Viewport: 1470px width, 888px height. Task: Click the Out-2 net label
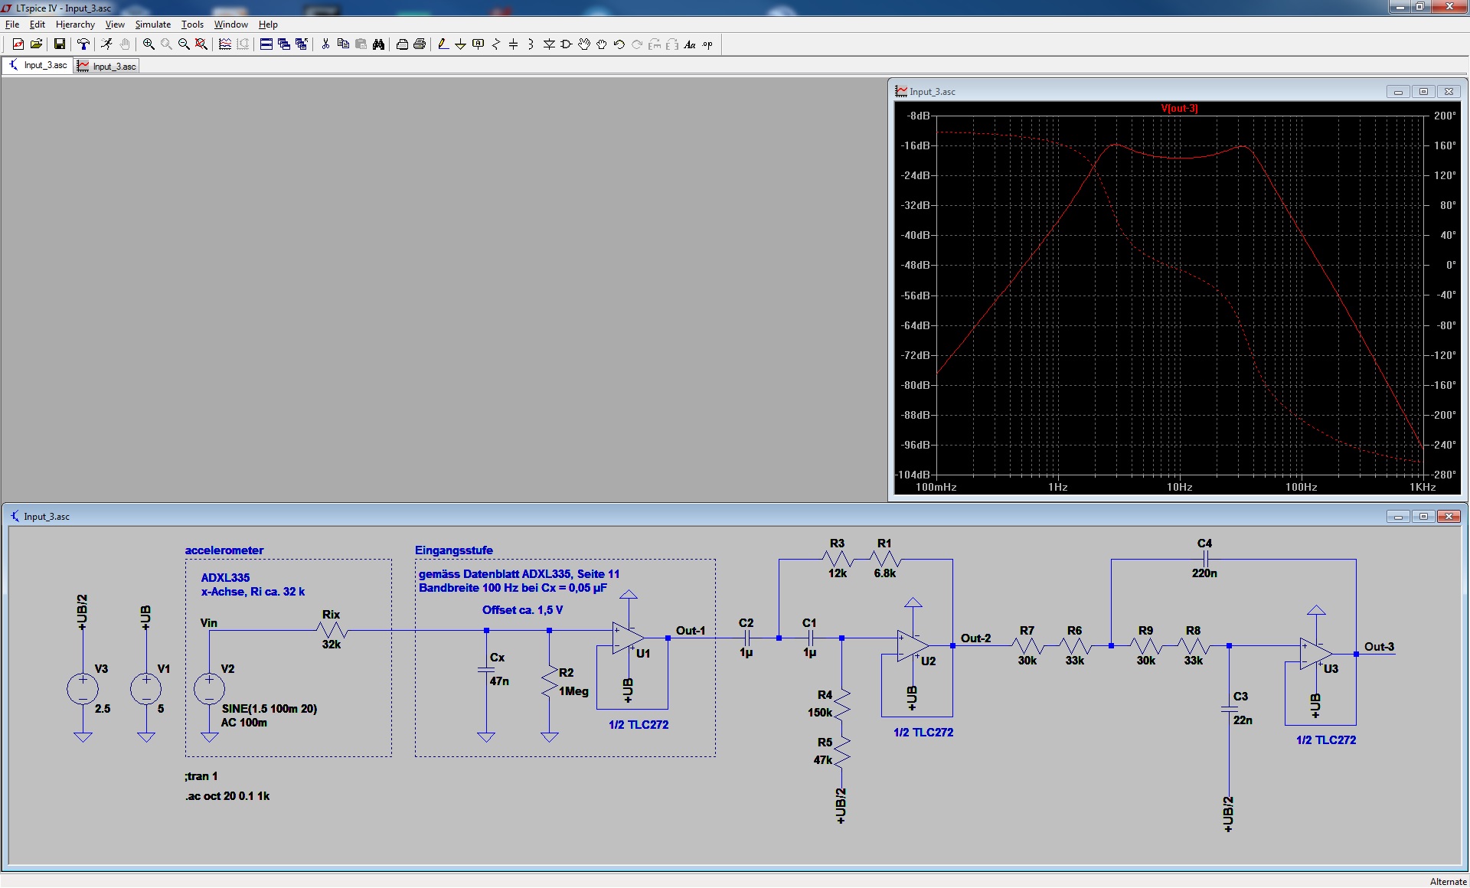pyautogui.click(x=975, y=638)
